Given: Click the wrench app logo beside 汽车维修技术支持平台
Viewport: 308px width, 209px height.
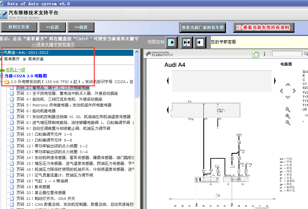Looking at the screenshot, I should pos(4,15).
